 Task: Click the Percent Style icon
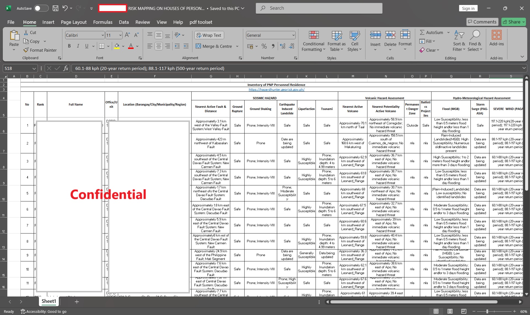tap(264, 46)
